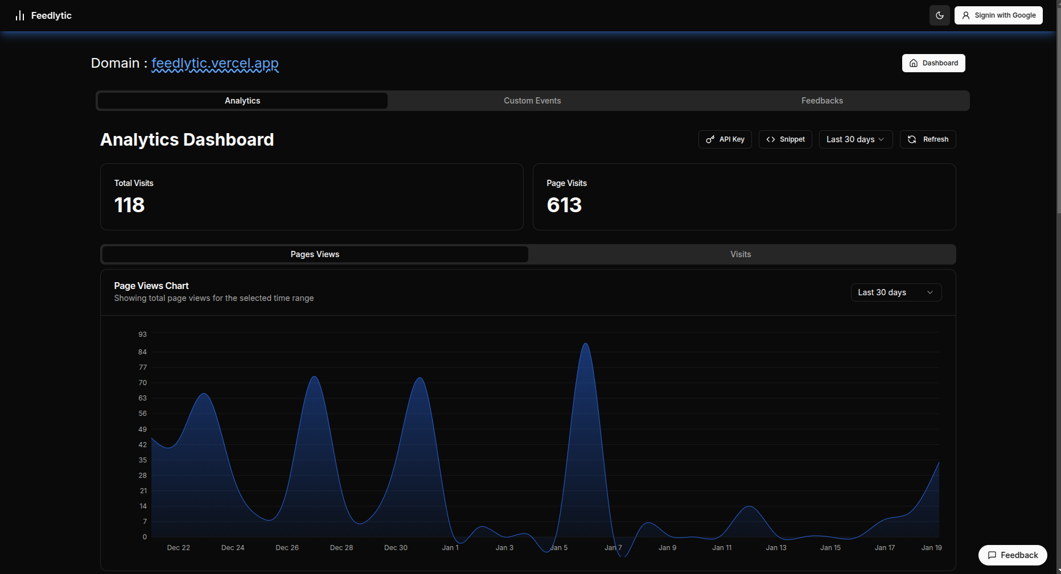Toggle dark mode with the moon icon
The height and width of the screenshot is (574, 1061).
[940, 15]
